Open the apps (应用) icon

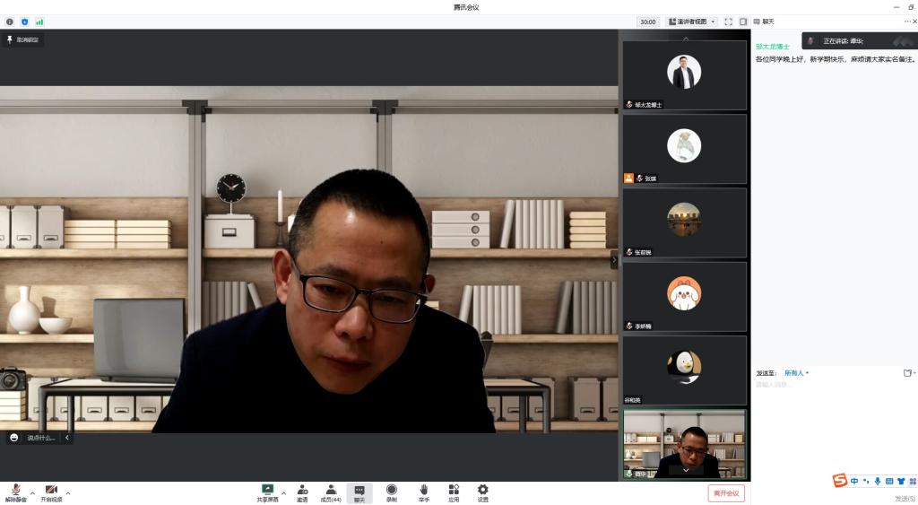[x=454, y=491]
